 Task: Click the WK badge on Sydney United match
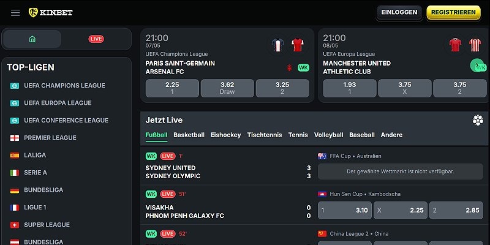point(151,156)
